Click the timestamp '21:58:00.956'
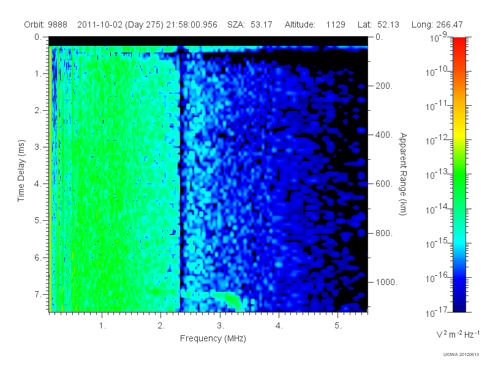This screenshot has width=490, height=367. click(x=192, y=24)
